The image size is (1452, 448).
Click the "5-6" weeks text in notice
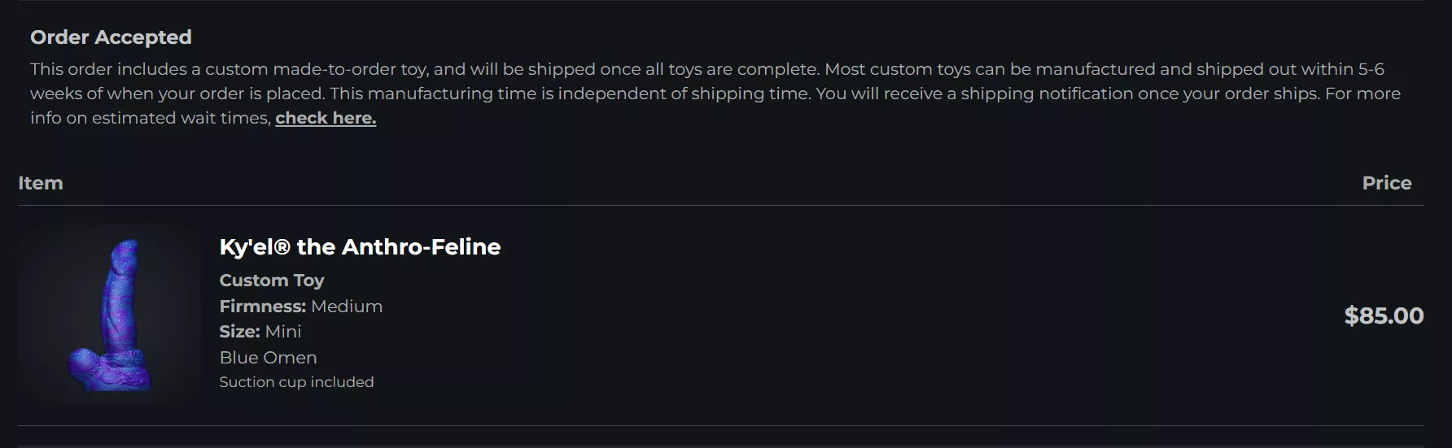pyautogui.click(x=1371, y=69)
